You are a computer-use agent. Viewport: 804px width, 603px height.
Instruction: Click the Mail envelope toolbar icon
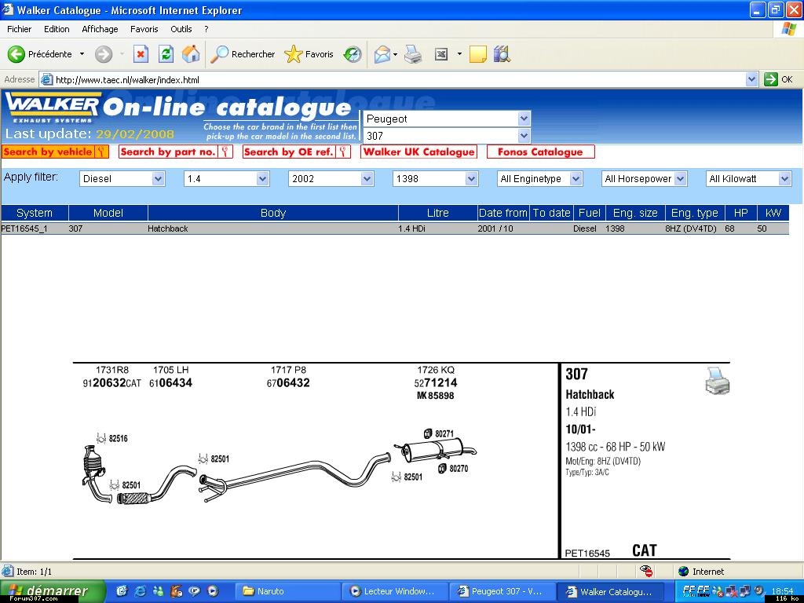[382, 54]
